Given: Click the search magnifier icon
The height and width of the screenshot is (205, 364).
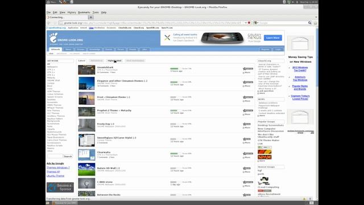Looking at the screenshot, I should pyautogui.click(x=309, y=23).
